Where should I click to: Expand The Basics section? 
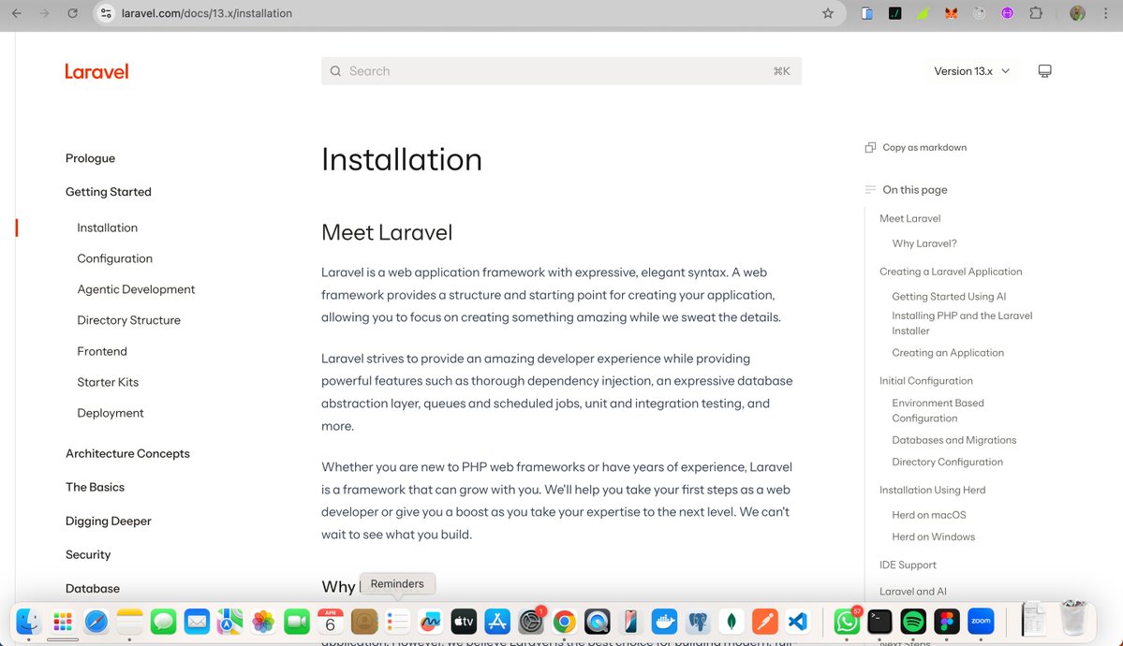96,487
